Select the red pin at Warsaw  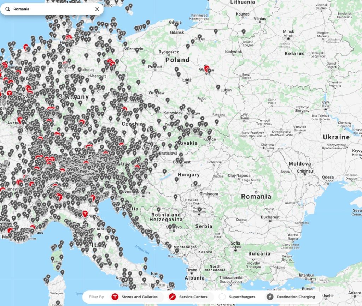click(206, 67)
